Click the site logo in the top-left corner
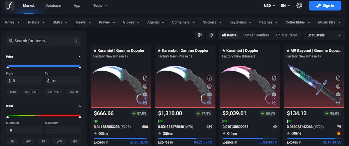The width and height of the screenshot is (349, 146). pyautogui.click(x=10, y=6)
